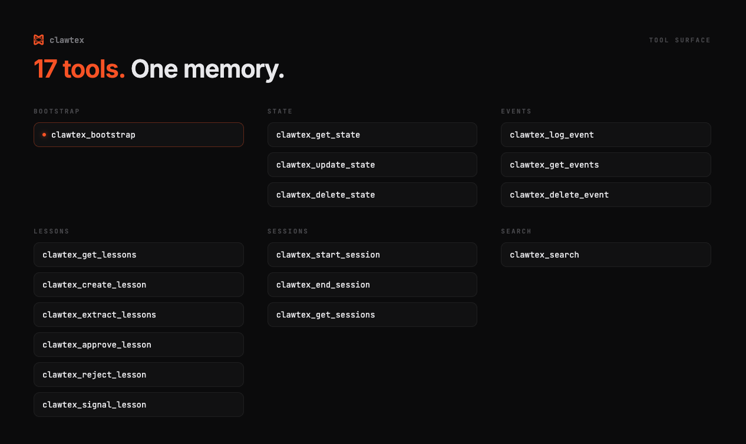The width and height of the screenshot is (746, 444).
Task: Click the clawtex_signal_lesson card
Action: tap(138, 405)
